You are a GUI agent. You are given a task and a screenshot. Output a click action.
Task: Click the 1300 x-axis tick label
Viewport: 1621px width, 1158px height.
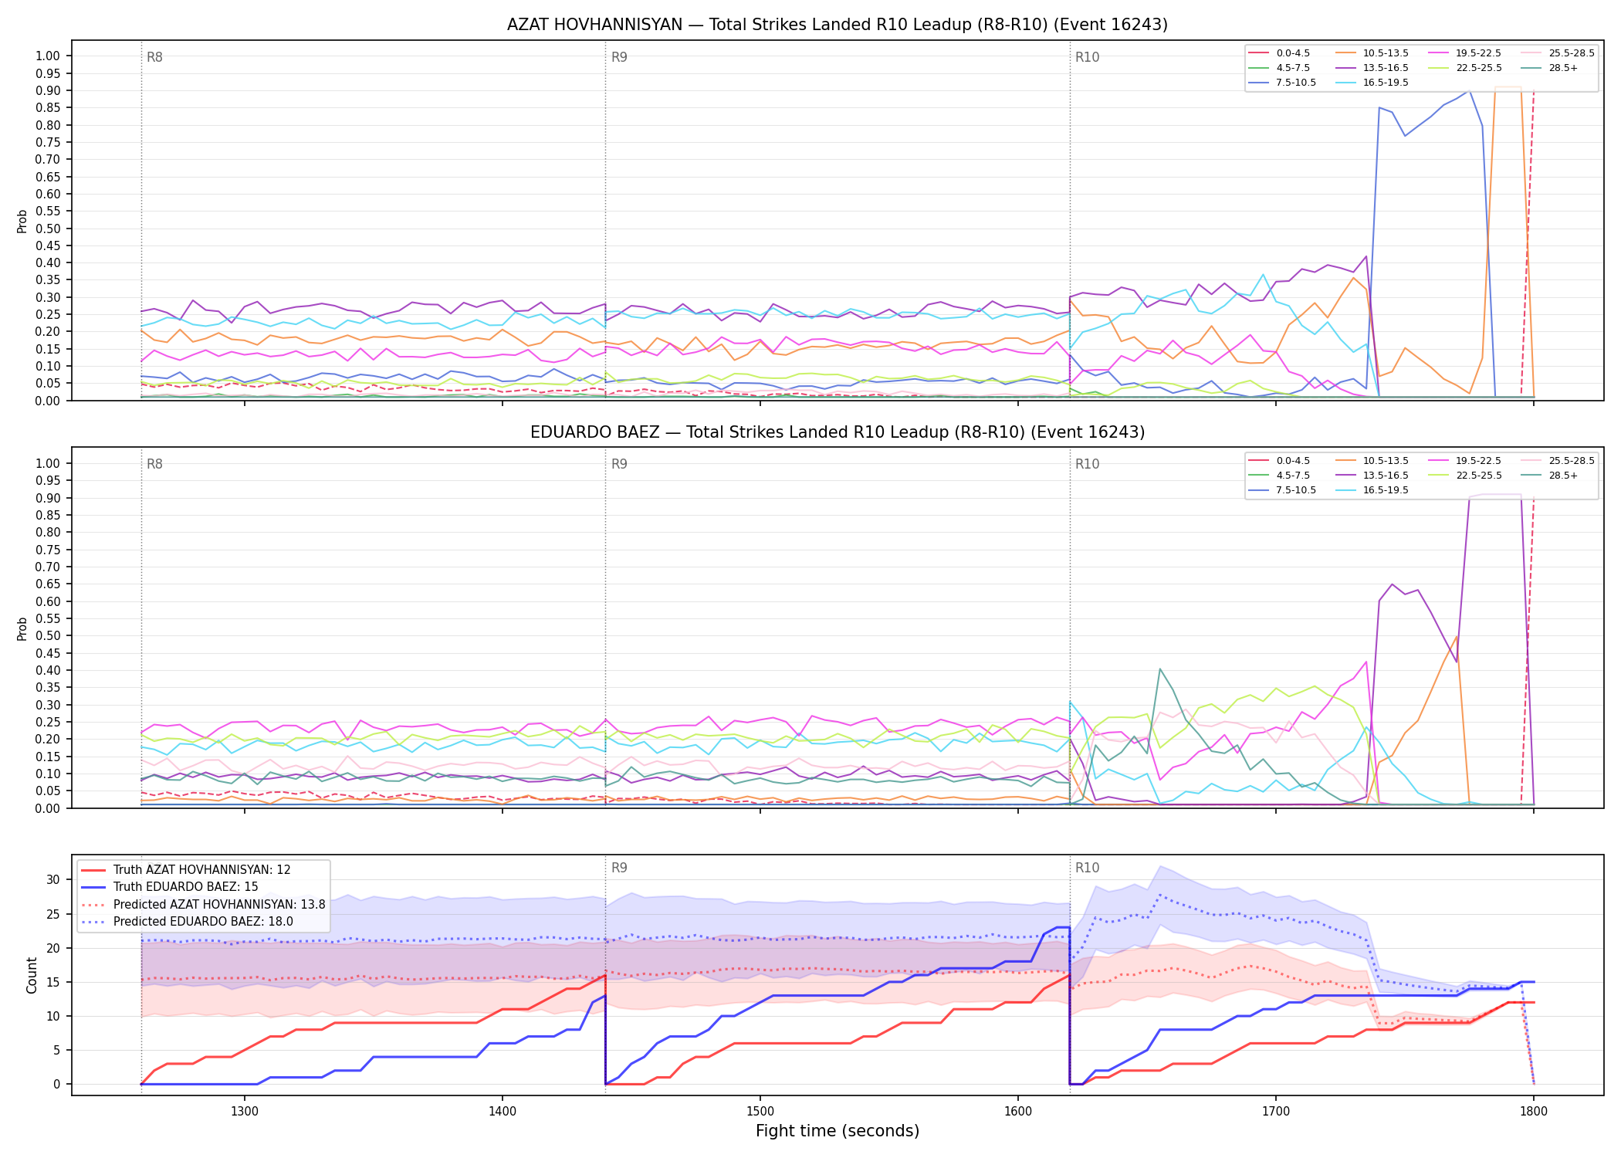245,1111
